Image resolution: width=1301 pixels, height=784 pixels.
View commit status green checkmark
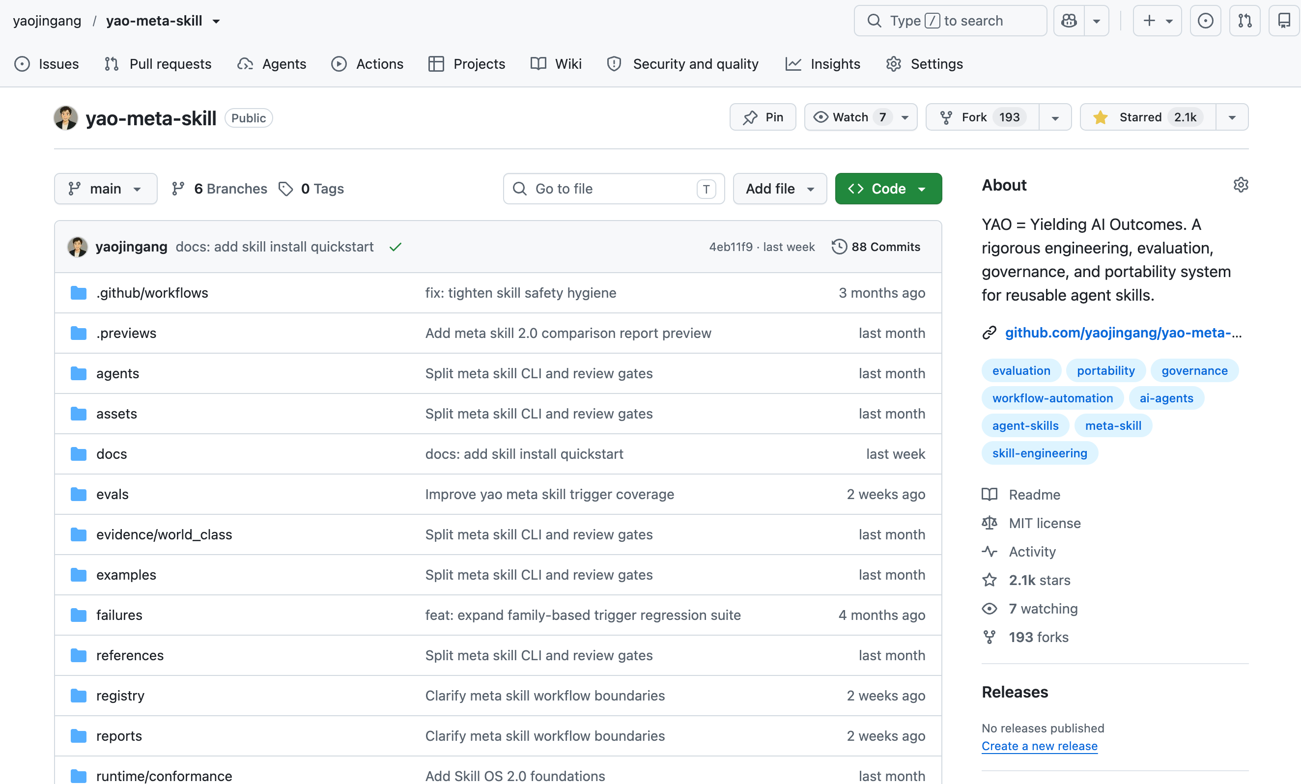click(396, 247)
